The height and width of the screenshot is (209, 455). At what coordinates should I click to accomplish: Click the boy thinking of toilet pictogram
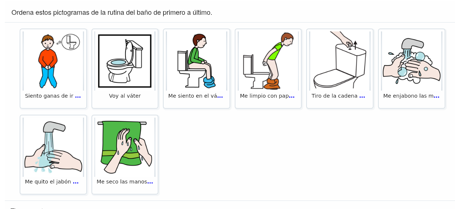click(x=53, y=61)
